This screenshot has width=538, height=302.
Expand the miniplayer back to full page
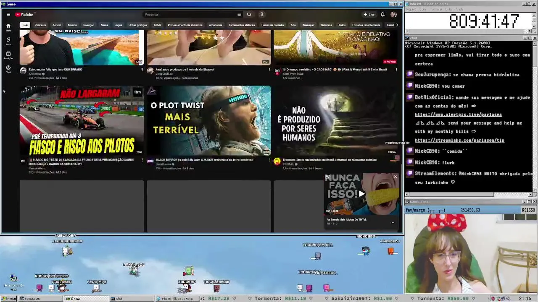(328, 177)
